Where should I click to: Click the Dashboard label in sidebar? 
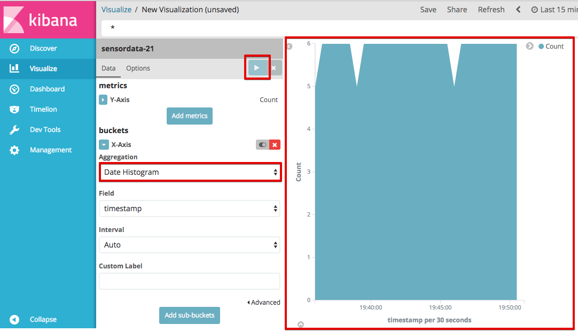pyautogui.click(x=47, y=89)
